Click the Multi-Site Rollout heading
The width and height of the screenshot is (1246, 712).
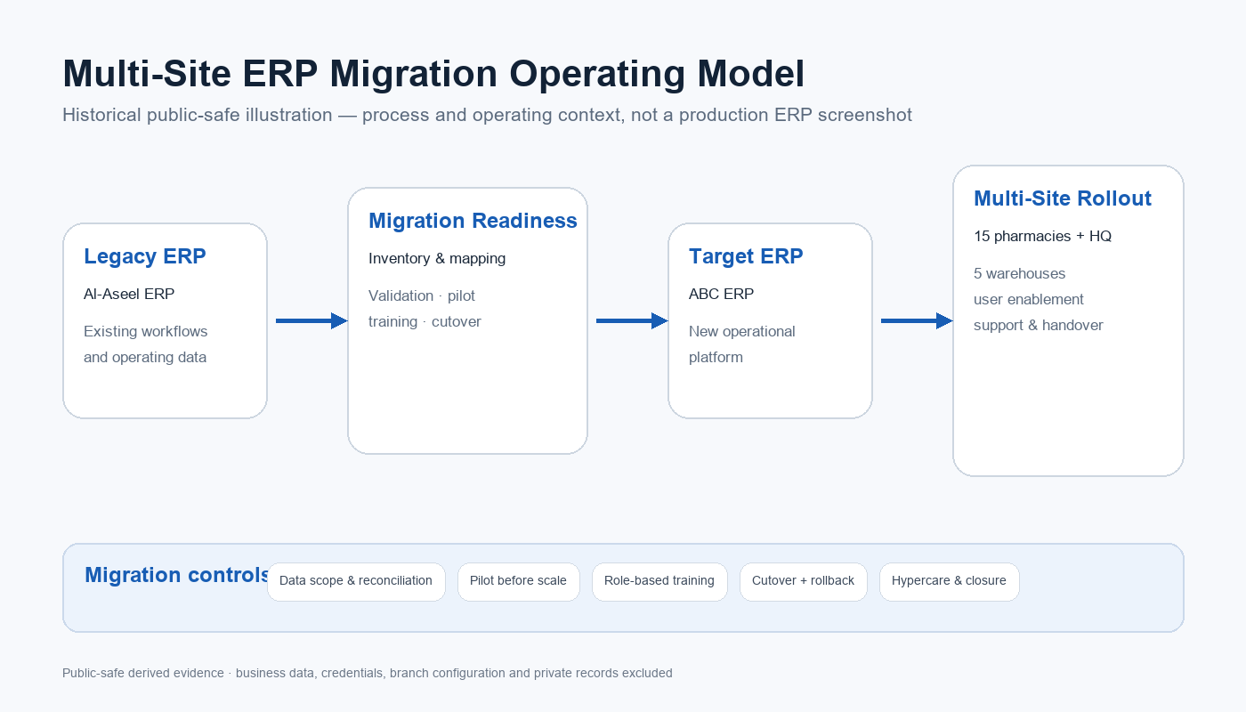click(x=1063, y=198)
